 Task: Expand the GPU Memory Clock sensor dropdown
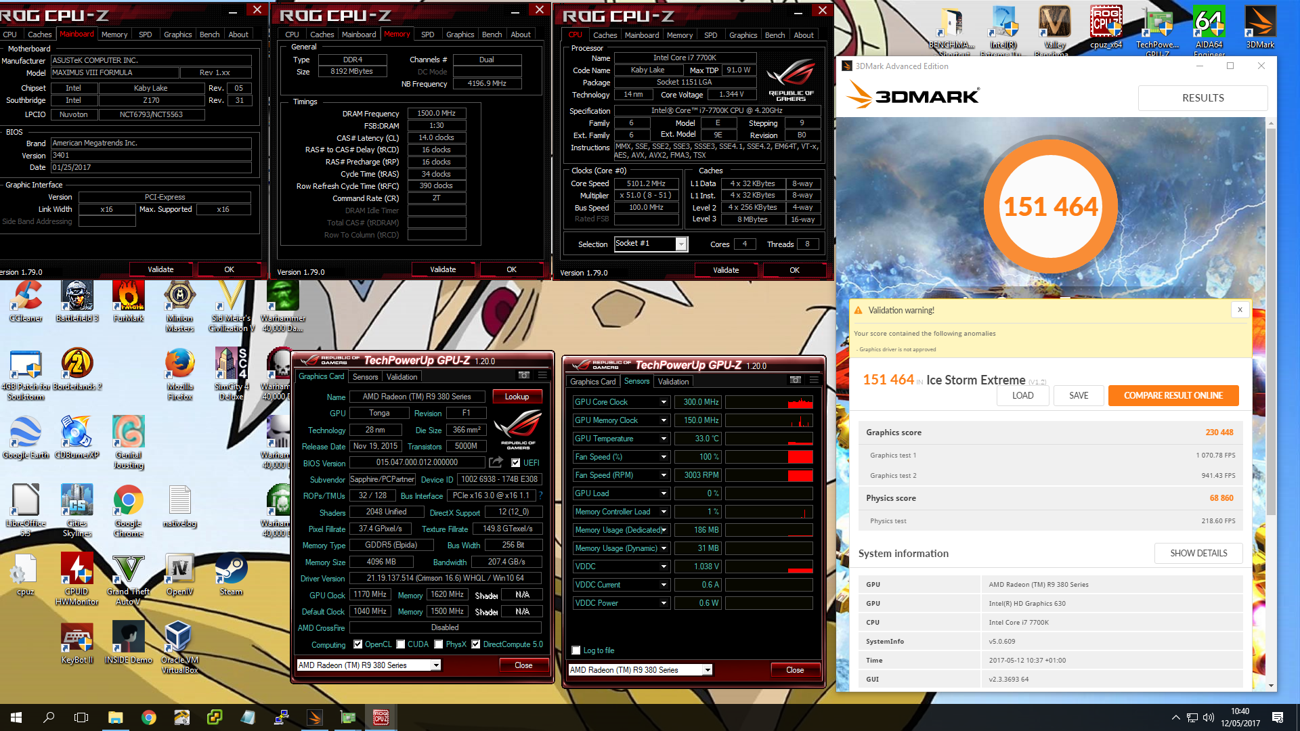point(664,420)
